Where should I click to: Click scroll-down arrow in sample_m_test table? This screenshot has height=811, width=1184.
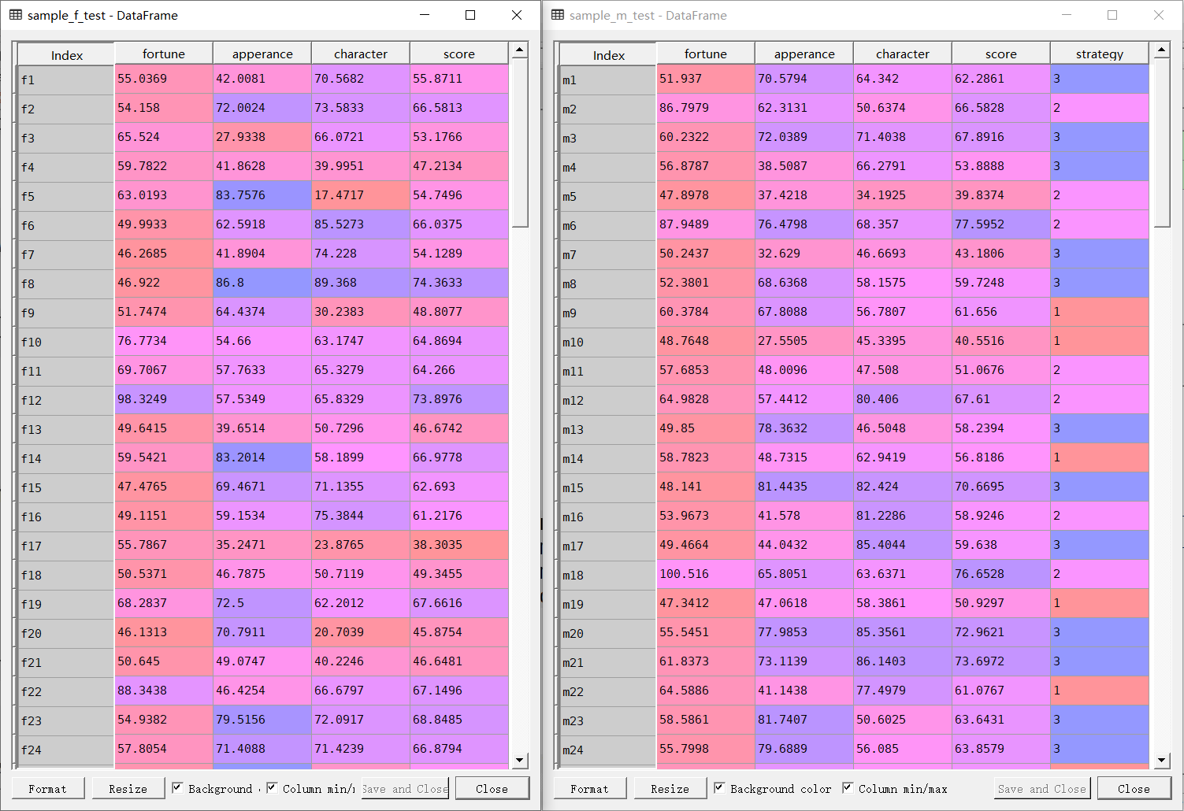coord(1162,760)
